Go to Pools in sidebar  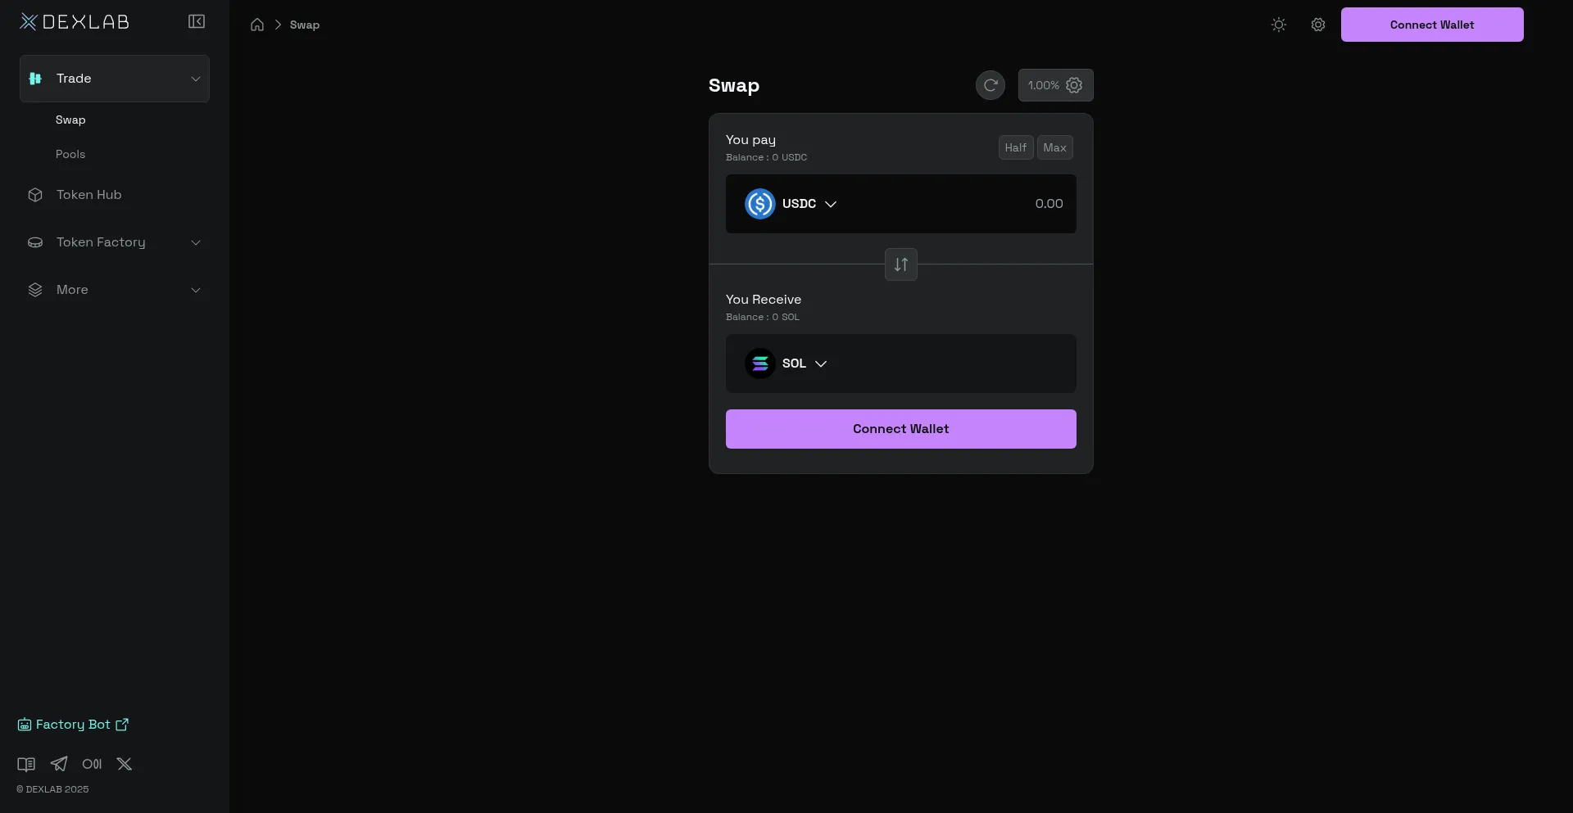(x=70, y=154)
